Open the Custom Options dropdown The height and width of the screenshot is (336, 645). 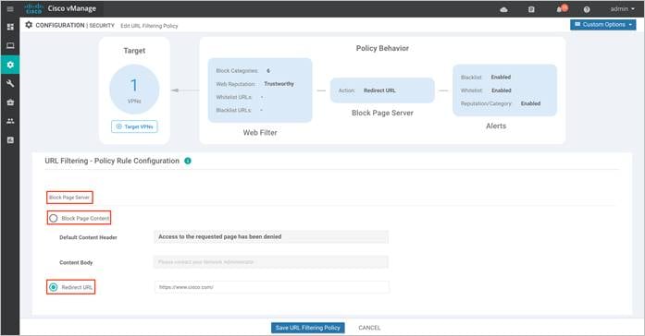point(603,25)
